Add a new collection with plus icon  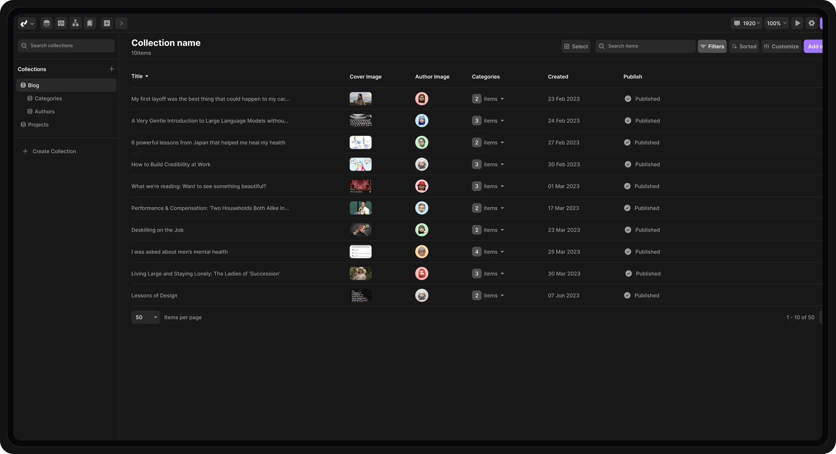[x=112, y=69]
